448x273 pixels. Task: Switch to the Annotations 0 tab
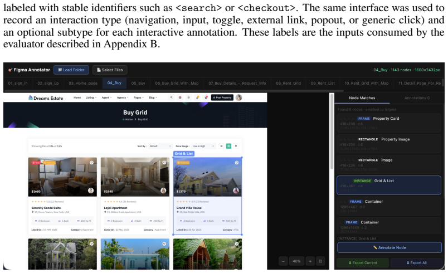coord(417,98)
